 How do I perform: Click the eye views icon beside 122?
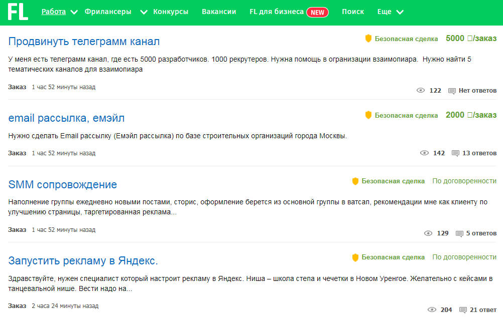tap(421, 91)
